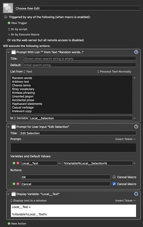Change the "List from Text" source popup

28,71
